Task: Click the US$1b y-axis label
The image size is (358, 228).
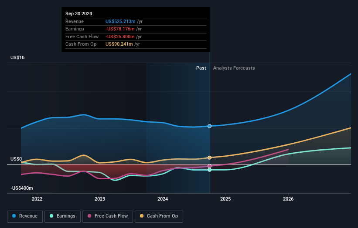Action: 17,57
